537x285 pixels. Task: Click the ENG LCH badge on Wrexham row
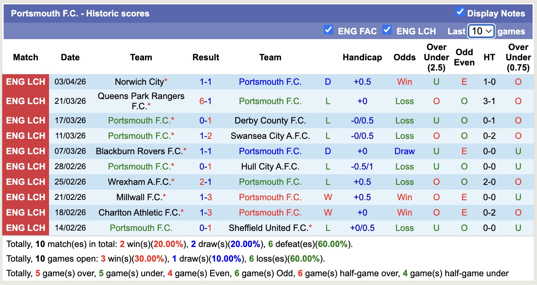(x=25, y=182)
